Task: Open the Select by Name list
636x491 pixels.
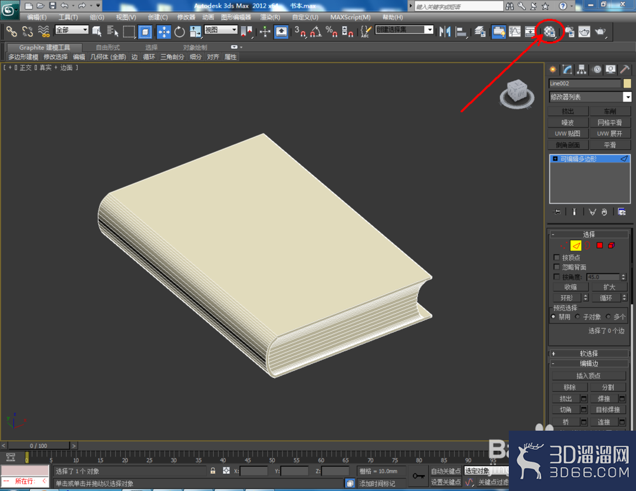Action: click(x=113, y=31)
